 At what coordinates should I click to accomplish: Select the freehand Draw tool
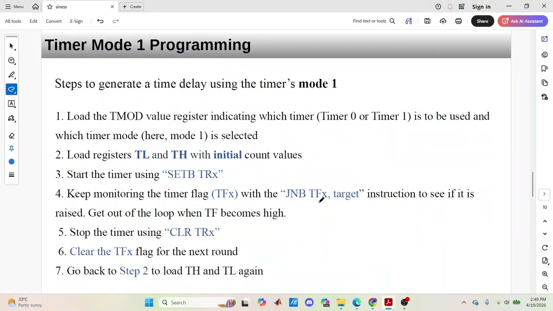pyautogui.click(x=12, y=89)
